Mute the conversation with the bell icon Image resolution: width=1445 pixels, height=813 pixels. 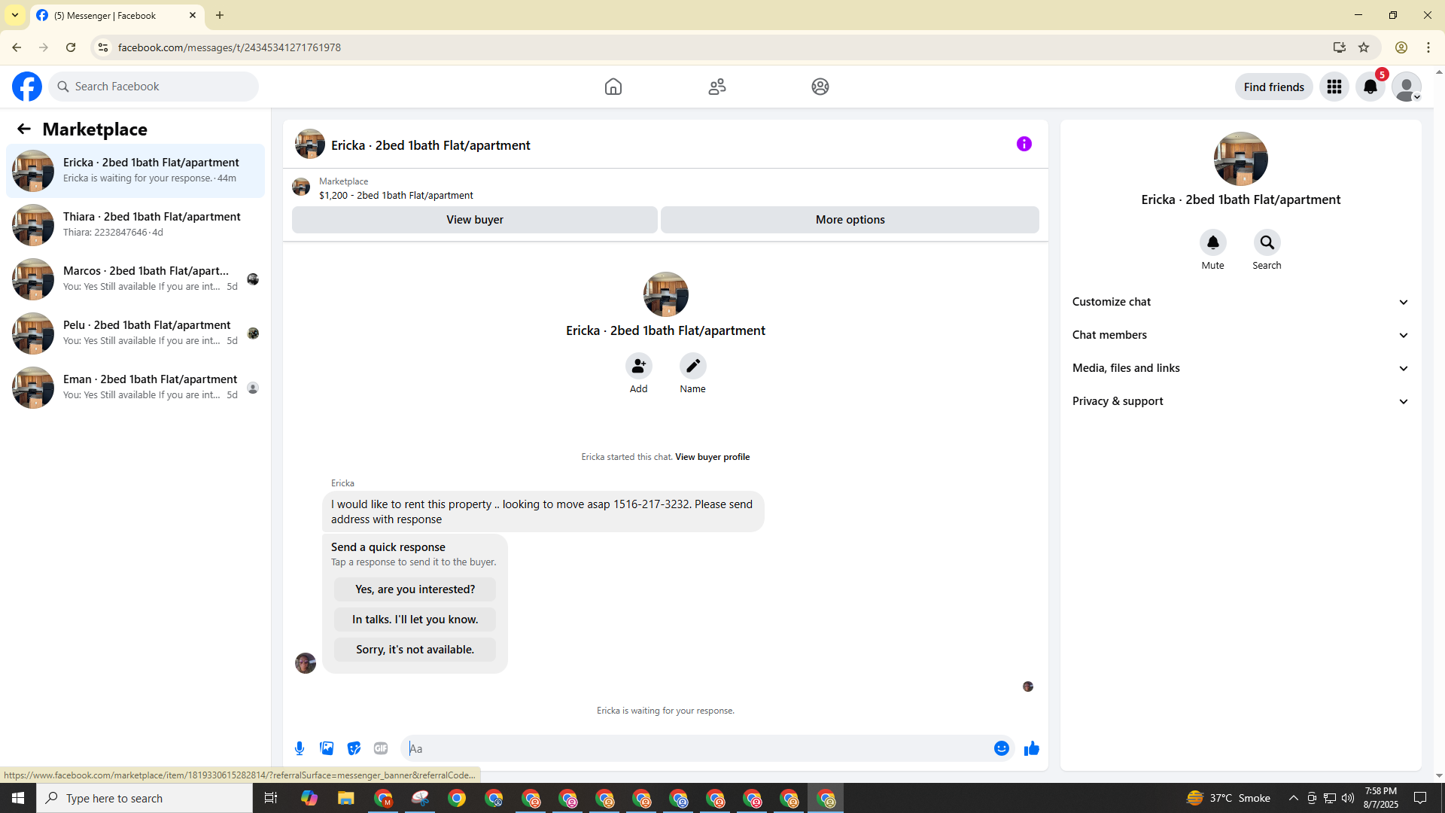1212,242
